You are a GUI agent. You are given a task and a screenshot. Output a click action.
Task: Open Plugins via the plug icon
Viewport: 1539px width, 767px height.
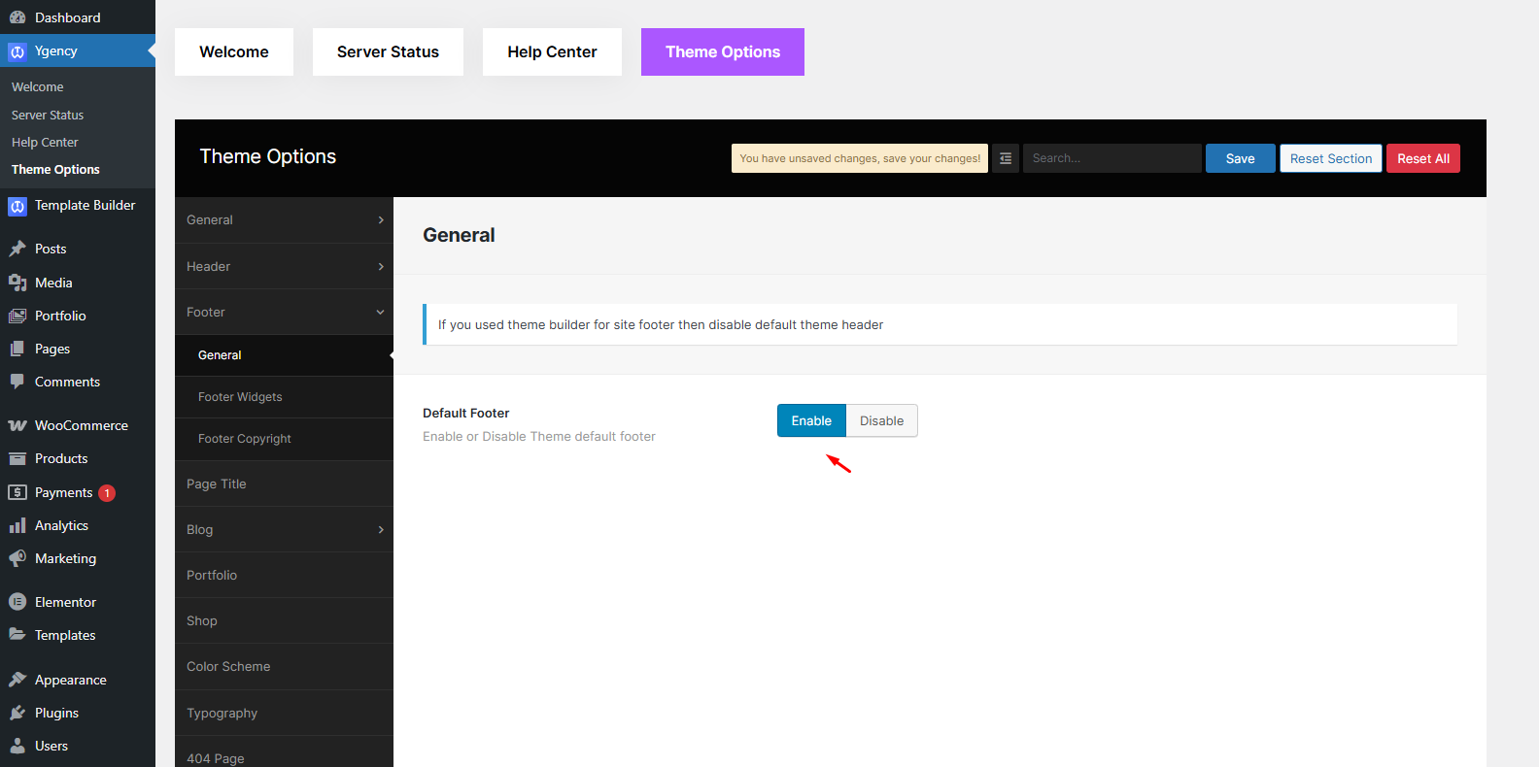[x=17, y=713]
